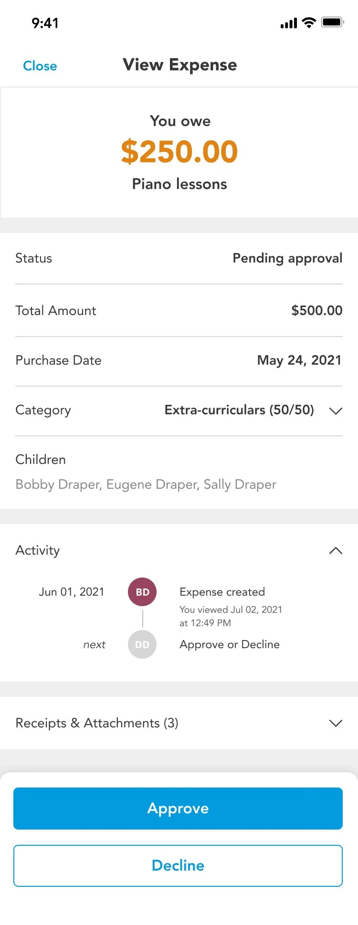Decline the expense request
This screenshot has height=925, width=358.
178,866
